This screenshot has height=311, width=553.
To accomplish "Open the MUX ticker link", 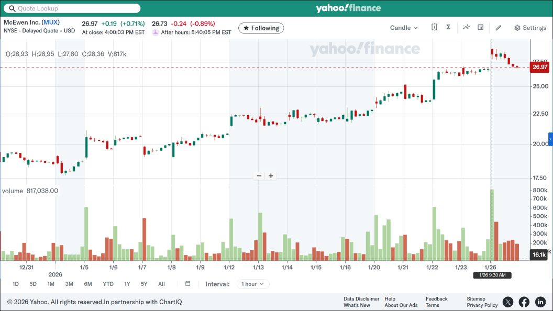I will click(51, 23).
